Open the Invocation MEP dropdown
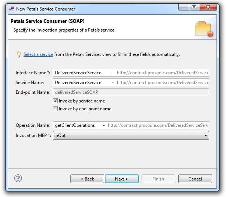The height and width of the screenshot is (197, 227). click(205, 135)
